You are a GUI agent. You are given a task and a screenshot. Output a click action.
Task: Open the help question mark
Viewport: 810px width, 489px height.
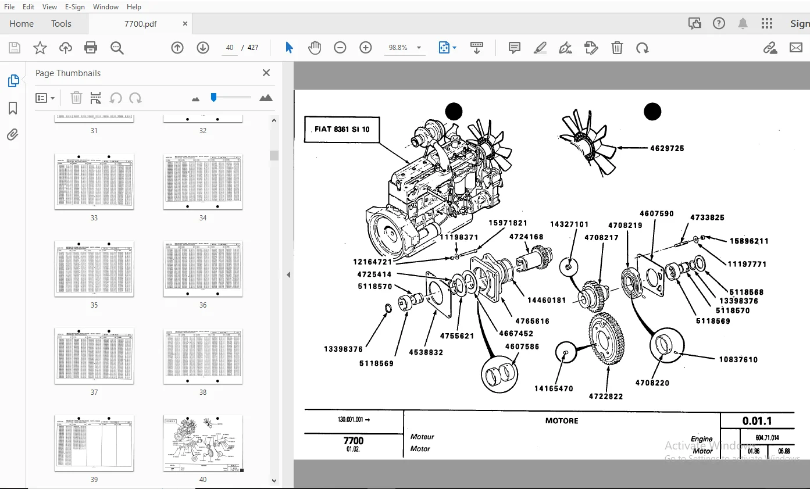[719, 23]
